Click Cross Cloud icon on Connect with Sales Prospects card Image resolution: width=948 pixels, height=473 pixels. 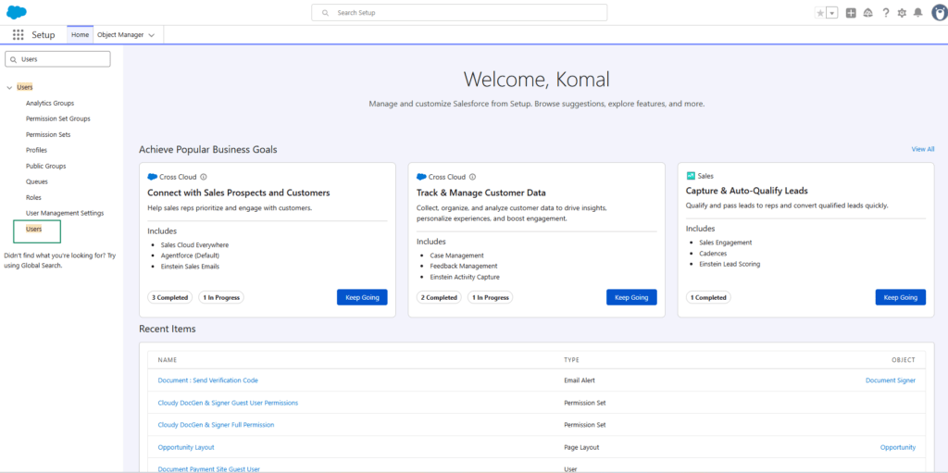(153, 177)
